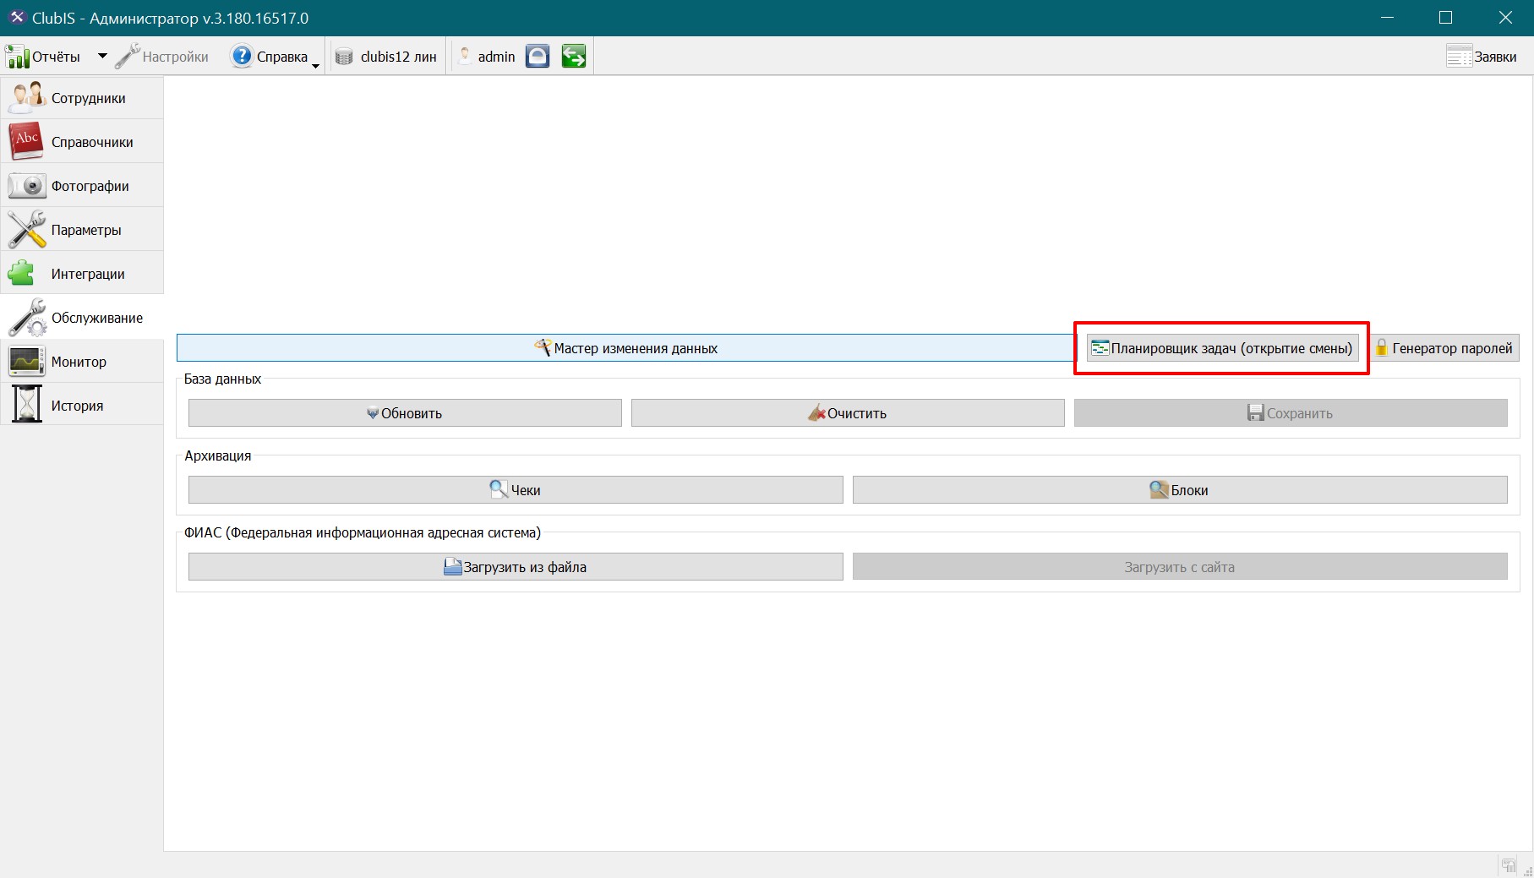
Task: Open the Фотографии camera section
Action: [82, 186]
